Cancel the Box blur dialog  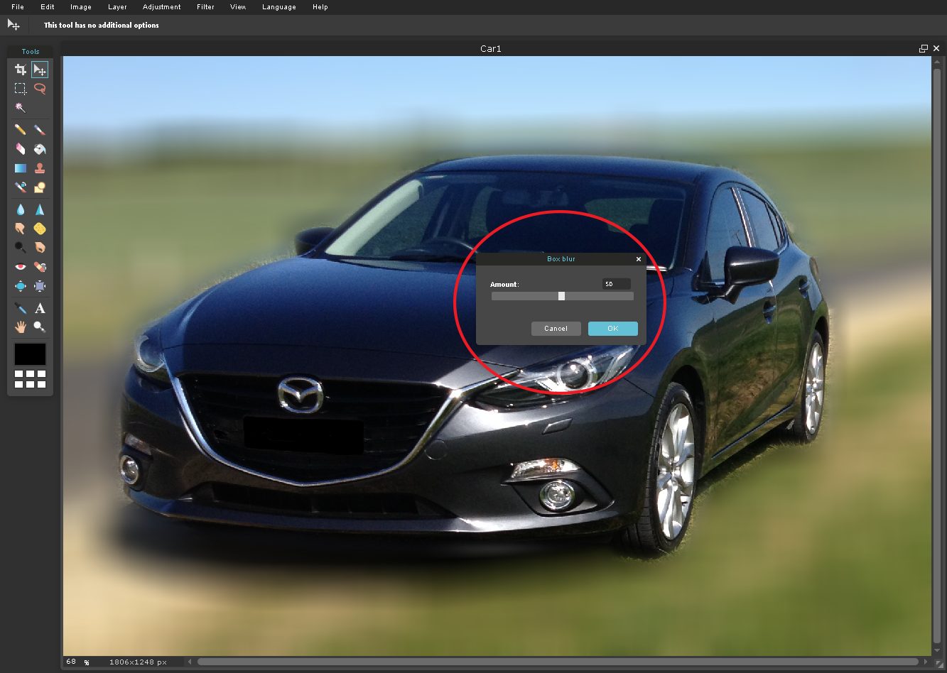coord(556,329)
